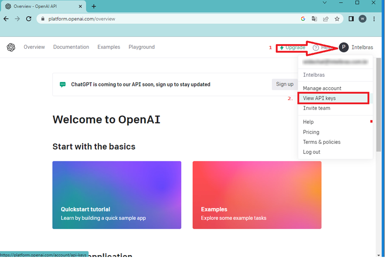Click the lock icon in the address bar
The image size is (387, 259).
click(x=43, y=19)
